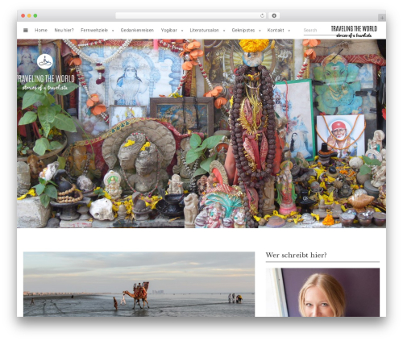Screen dimensions: 403x341
Task: Open the camel beach post thumbnail
Action: tap(139, 284)
